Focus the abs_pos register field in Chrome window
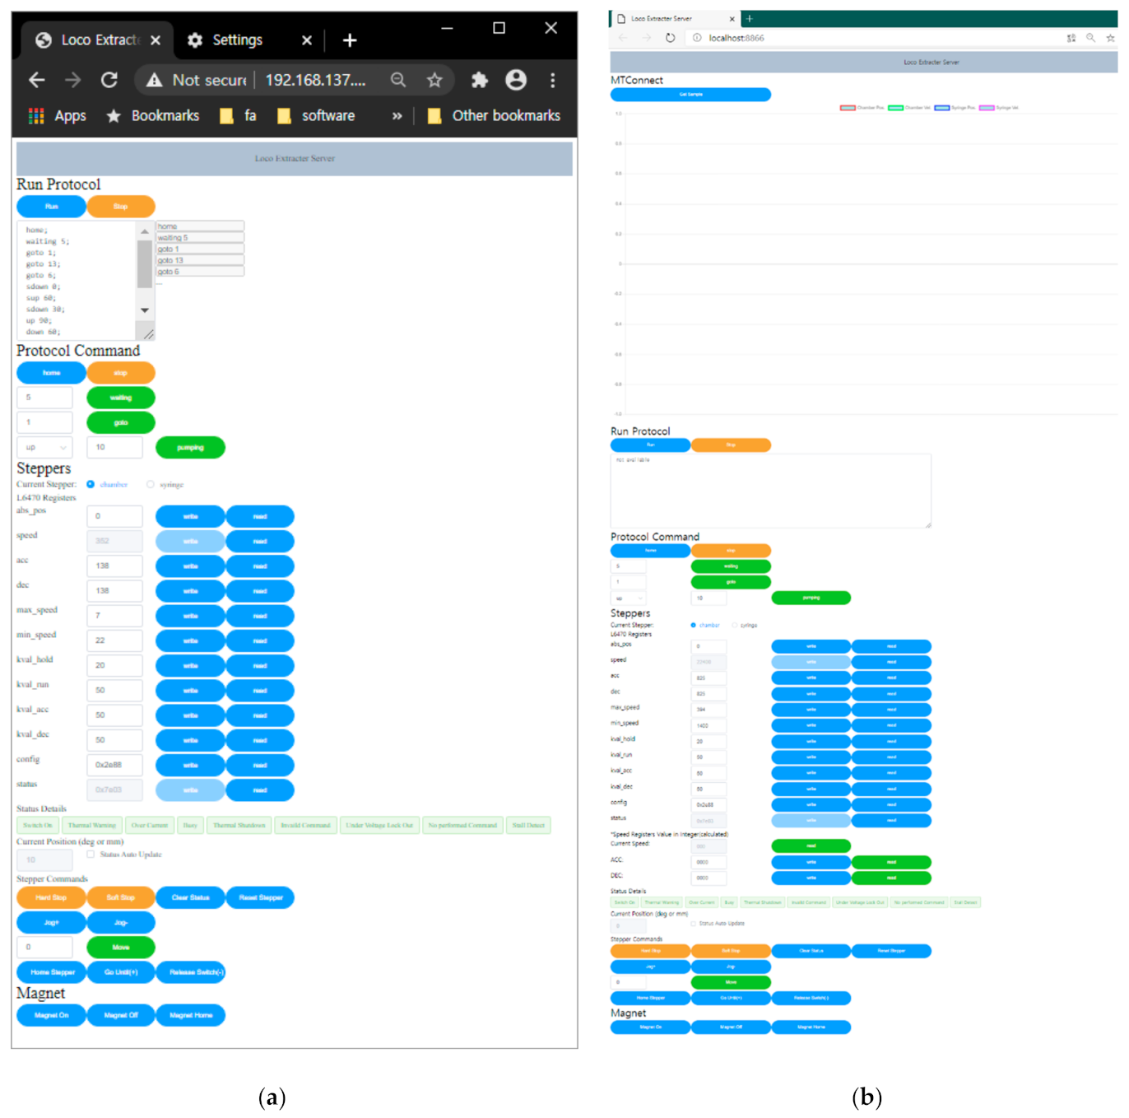 pos(114,516)
